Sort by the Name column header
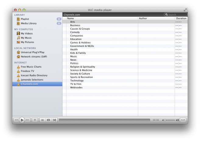Image resolution: width=200 pixels, height=141 pixels. (102, 18)
